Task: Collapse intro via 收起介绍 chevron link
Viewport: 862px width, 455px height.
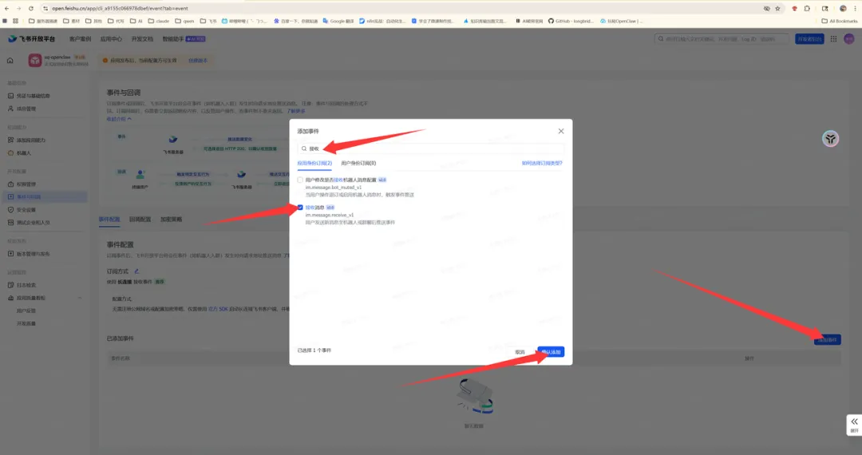Action: pyautogui.click(x=119, y=119)
